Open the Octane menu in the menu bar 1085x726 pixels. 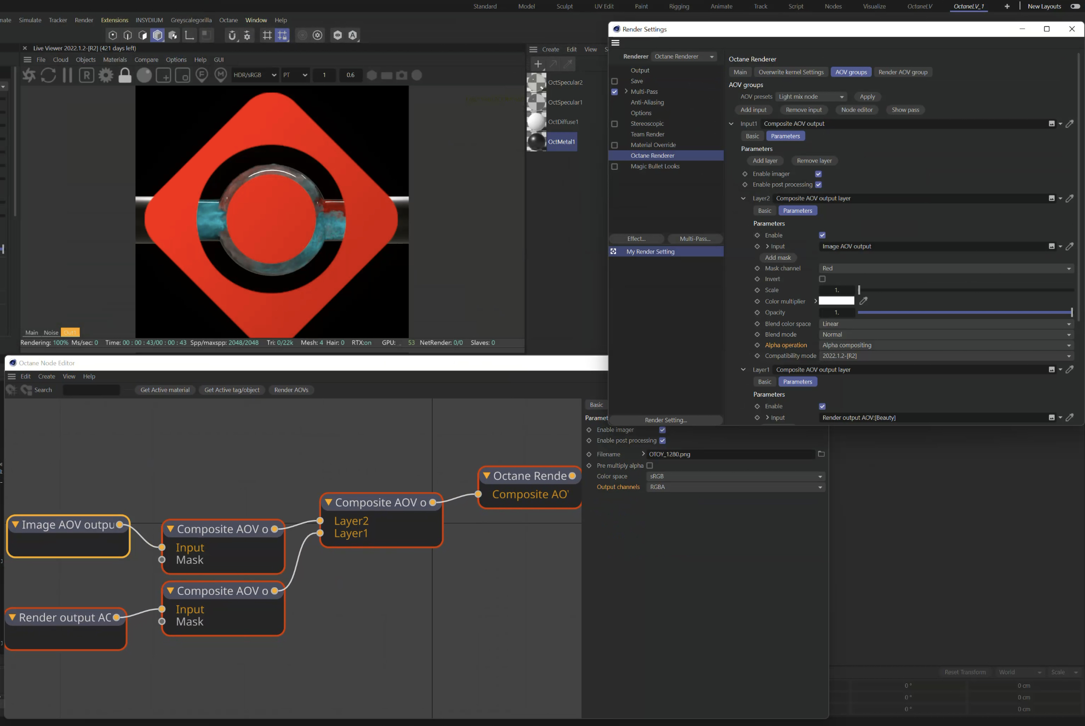click(228, 20)
